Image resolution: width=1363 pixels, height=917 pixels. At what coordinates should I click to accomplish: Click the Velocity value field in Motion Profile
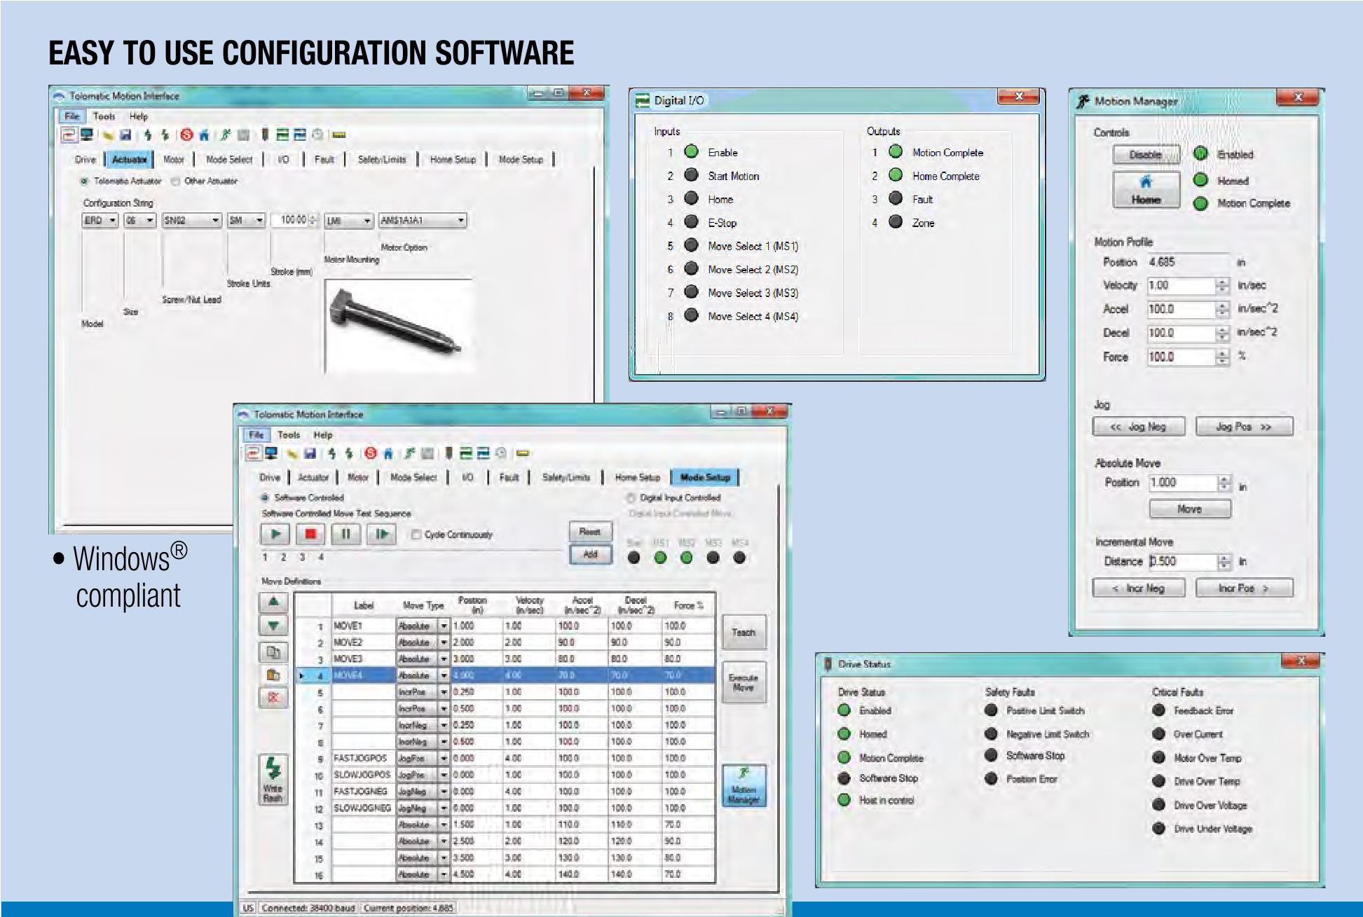point(1180,285)
